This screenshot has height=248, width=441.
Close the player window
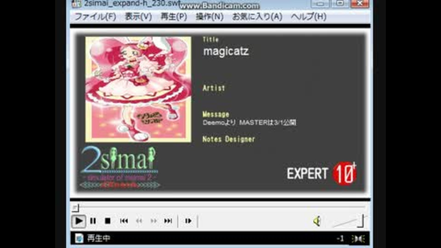(x=360, y=3)
